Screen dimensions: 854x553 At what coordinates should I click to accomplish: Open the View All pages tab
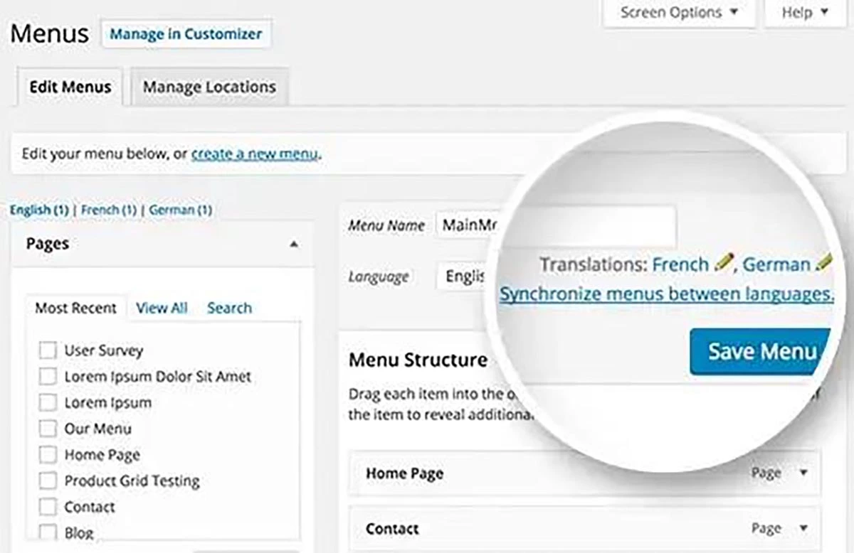pyautogui.click(x=162, y=308)
